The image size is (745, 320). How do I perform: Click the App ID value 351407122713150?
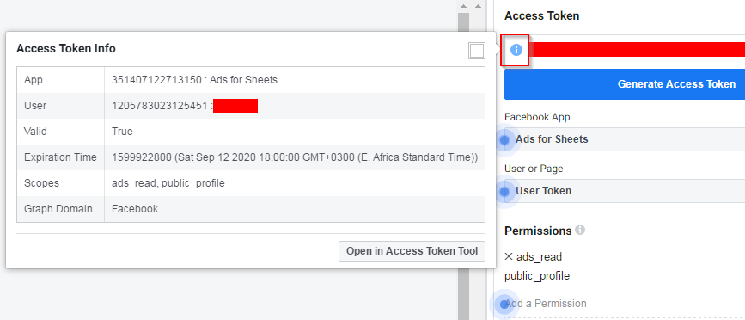pyautogui.click(x=156, y=80)
